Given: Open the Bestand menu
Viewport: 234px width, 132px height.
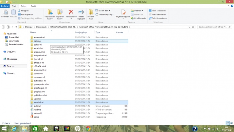Looking at the screenshot, I should click(x=5, y=6).
